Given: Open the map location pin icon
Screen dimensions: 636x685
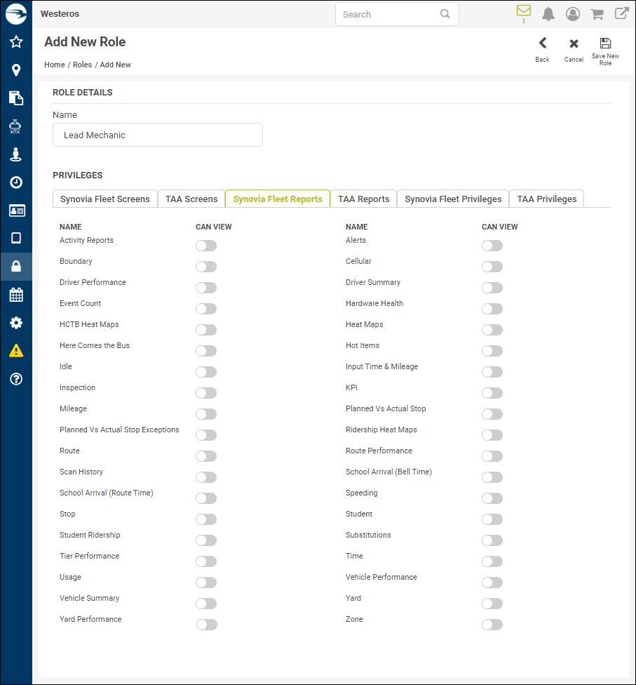Looking at the screenshot, I should pyautogui.click(x=16, y=70).
